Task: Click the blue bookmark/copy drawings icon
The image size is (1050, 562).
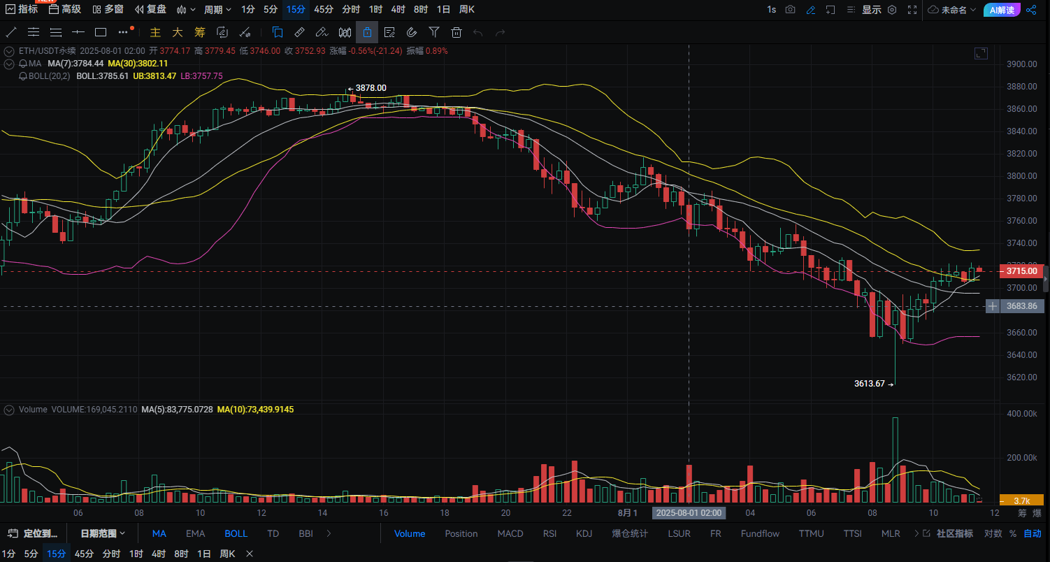Action: 278,32
